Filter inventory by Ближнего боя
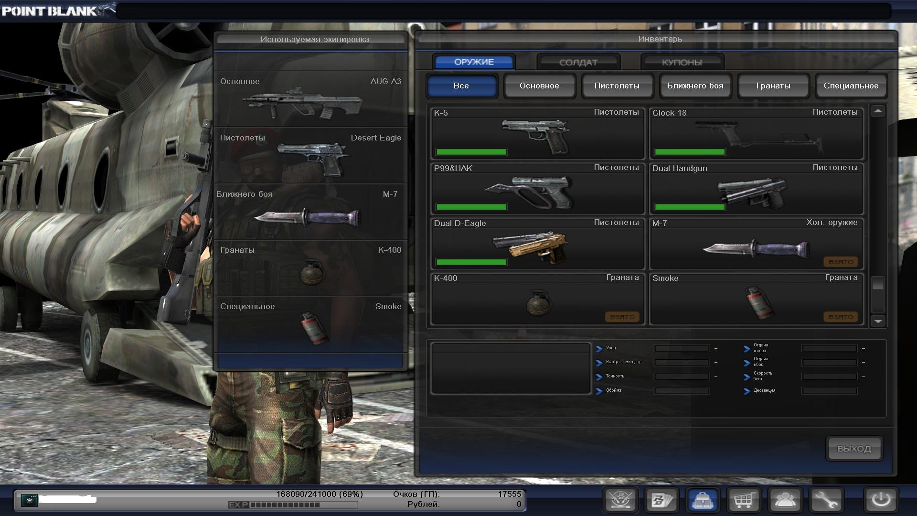This screenshot has height=516, width=917. pos(695,86)
